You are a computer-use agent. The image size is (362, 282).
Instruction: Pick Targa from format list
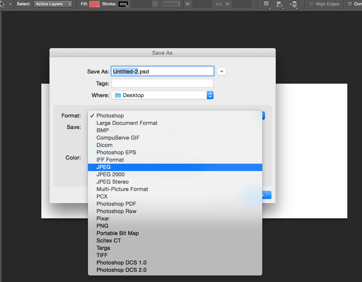pos(175,248)
